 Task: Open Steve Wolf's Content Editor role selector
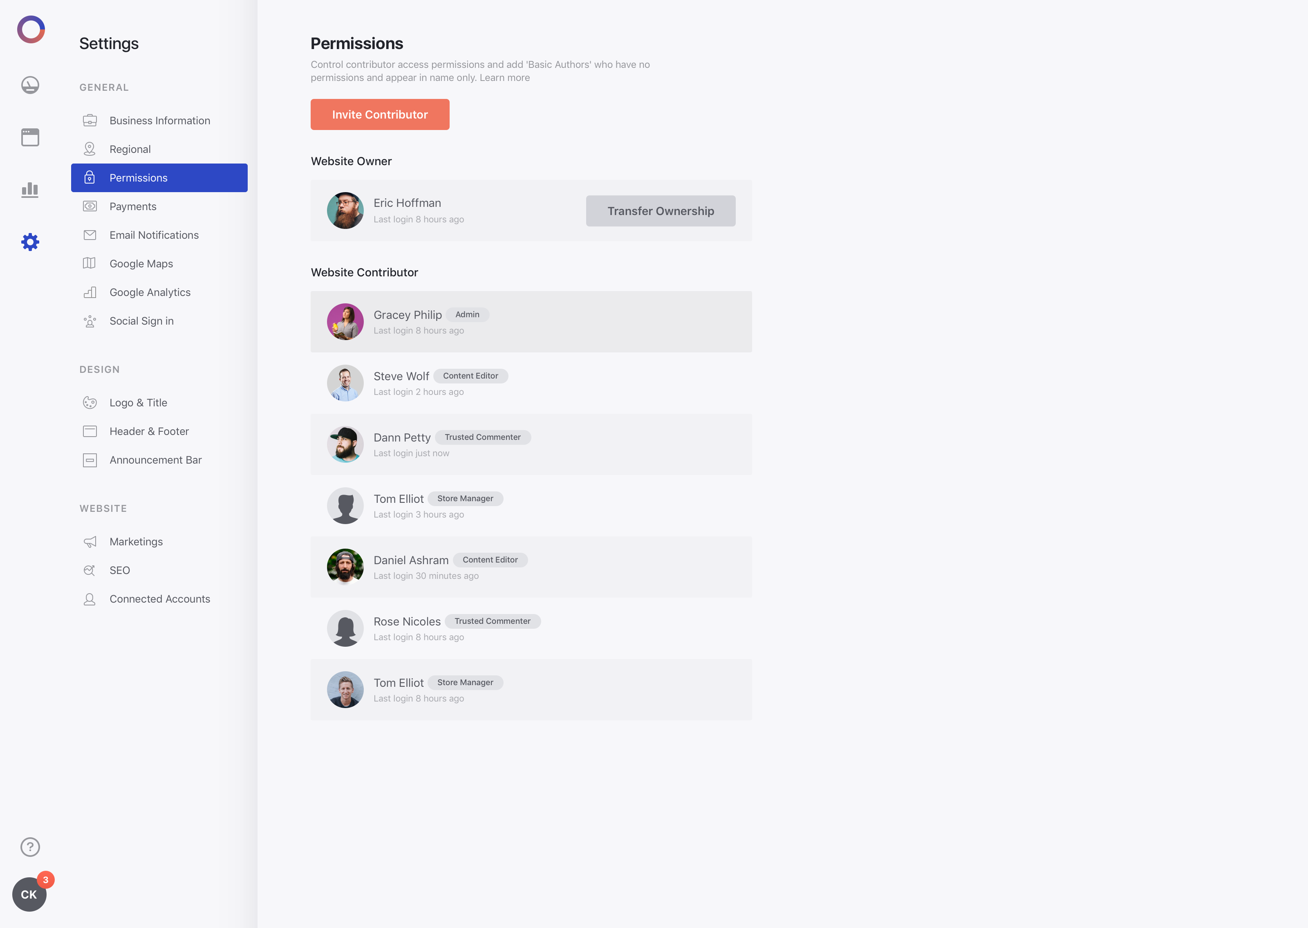[x=470, y=375]
